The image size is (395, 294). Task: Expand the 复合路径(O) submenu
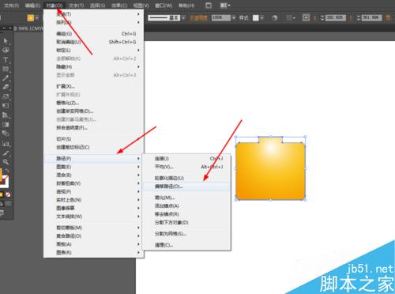point(93,236)
